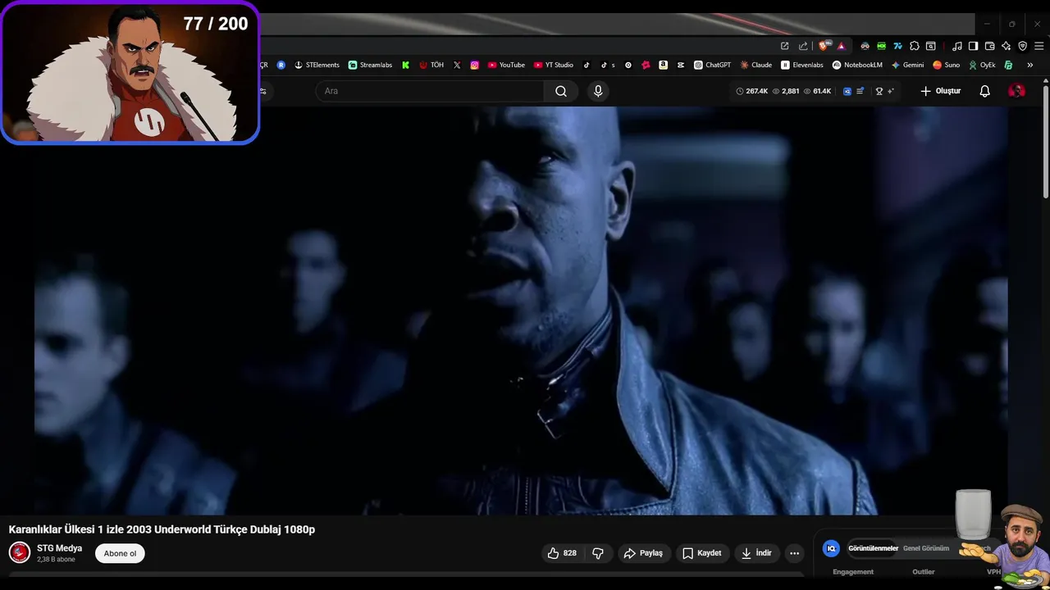Open the Elevenlabs bookmark
Screen dimensions: 1050x590
coord(802,65)
